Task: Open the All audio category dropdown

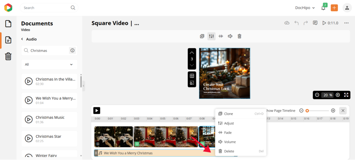Action: (x=49, y=65)
